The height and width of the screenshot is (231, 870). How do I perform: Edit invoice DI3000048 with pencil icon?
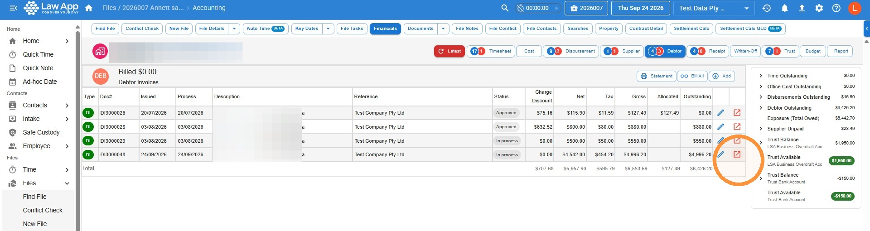point(720,154)
